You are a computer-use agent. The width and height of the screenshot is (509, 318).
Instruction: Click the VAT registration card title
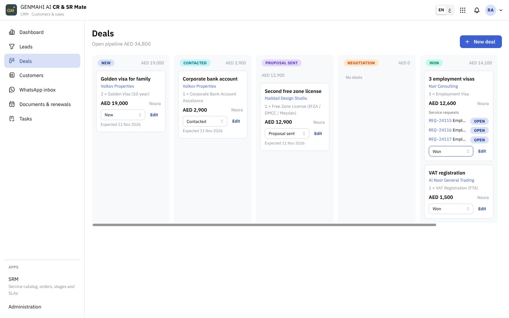coord(447,173)
